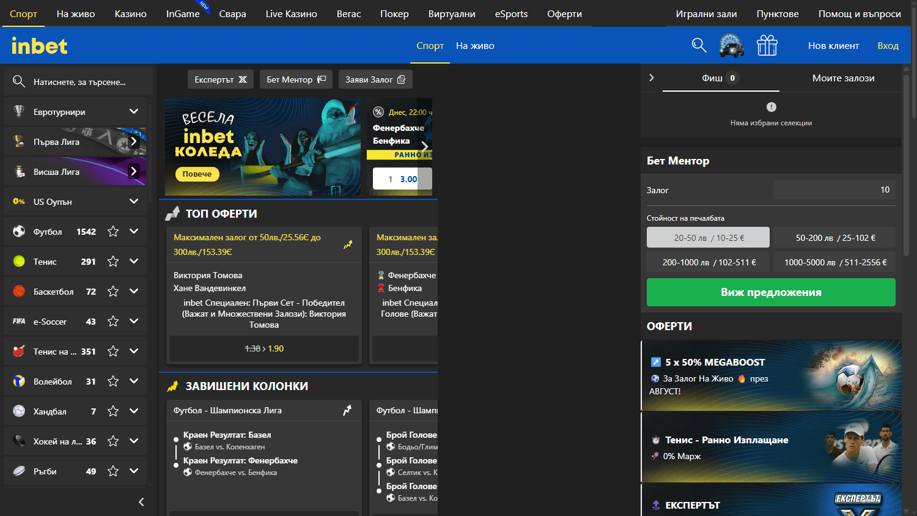Click the Виж предложения button

[770, 292]
